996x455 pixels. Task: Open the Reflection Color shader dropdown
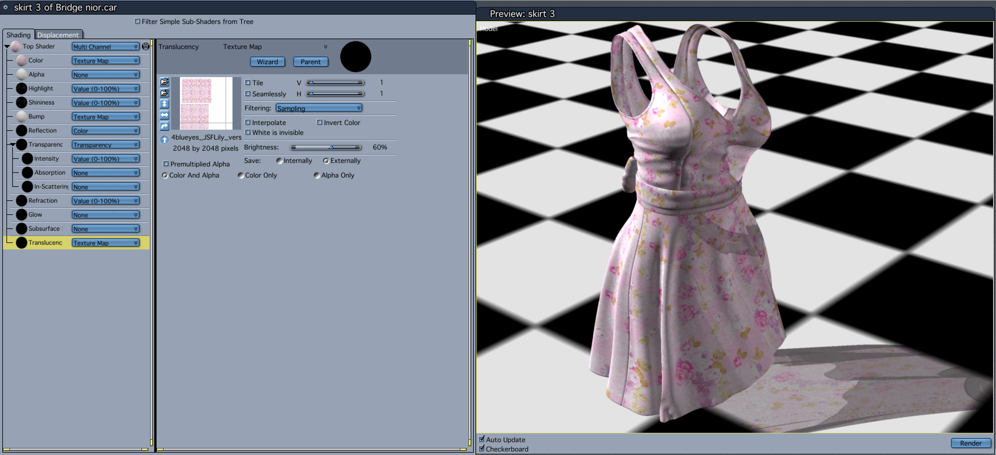point(105,131)
